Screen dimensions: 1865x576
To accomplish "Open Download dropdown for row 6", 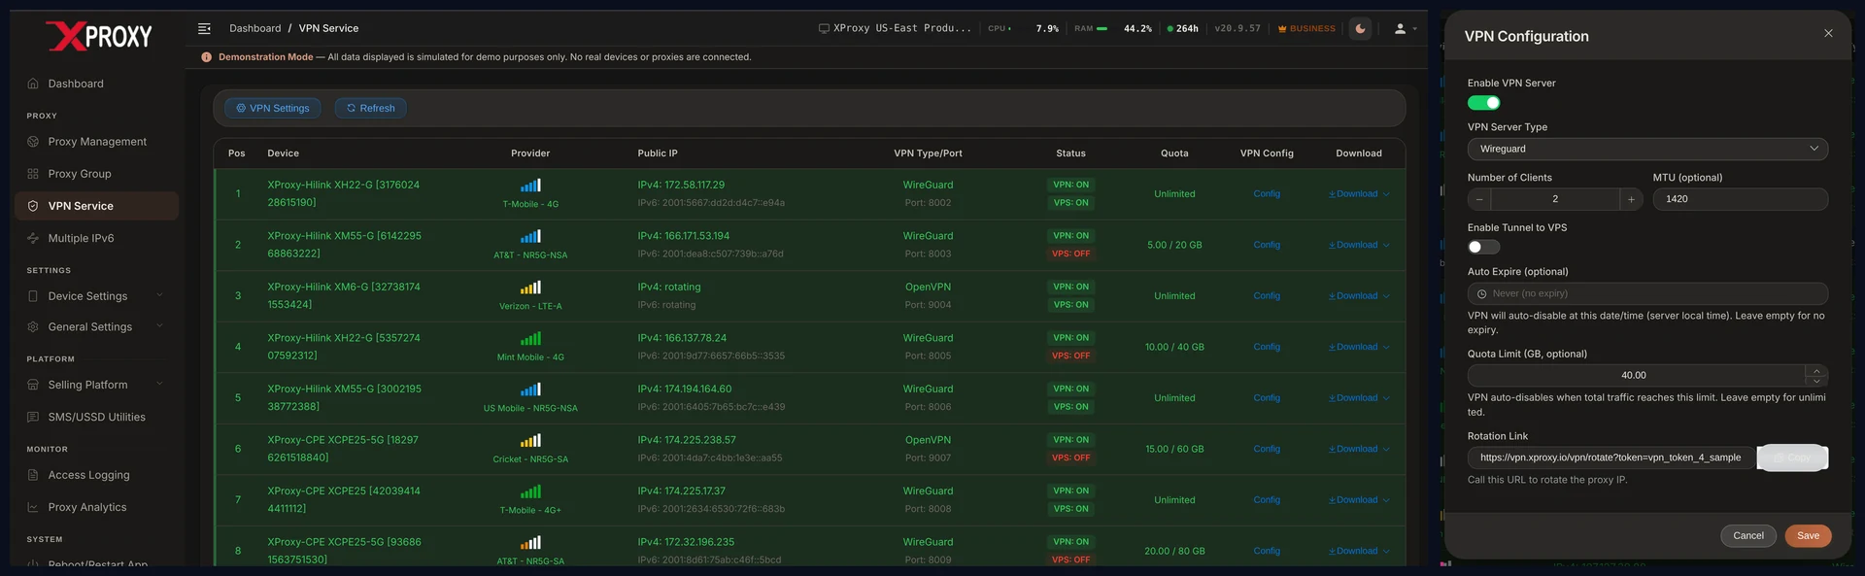I will (x=1359, y=449).
